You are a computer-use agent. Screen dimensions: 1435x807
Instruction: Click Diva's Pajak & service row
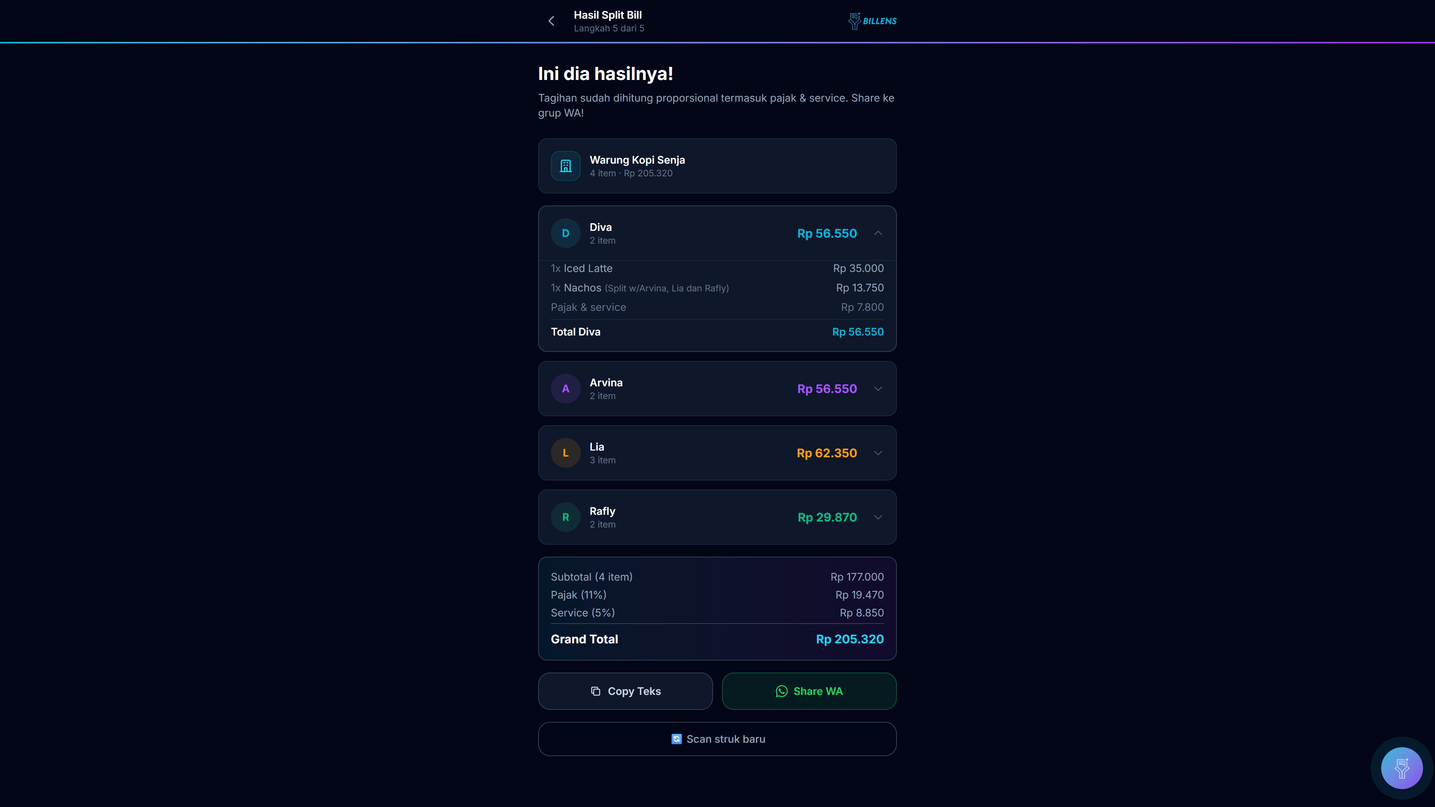(x=717, y=307)
